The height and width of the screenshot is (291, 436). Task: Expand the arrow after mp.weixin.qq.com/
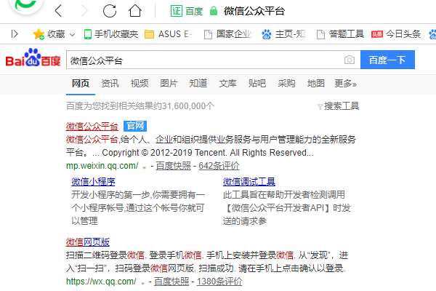click(x=144, y=167)
